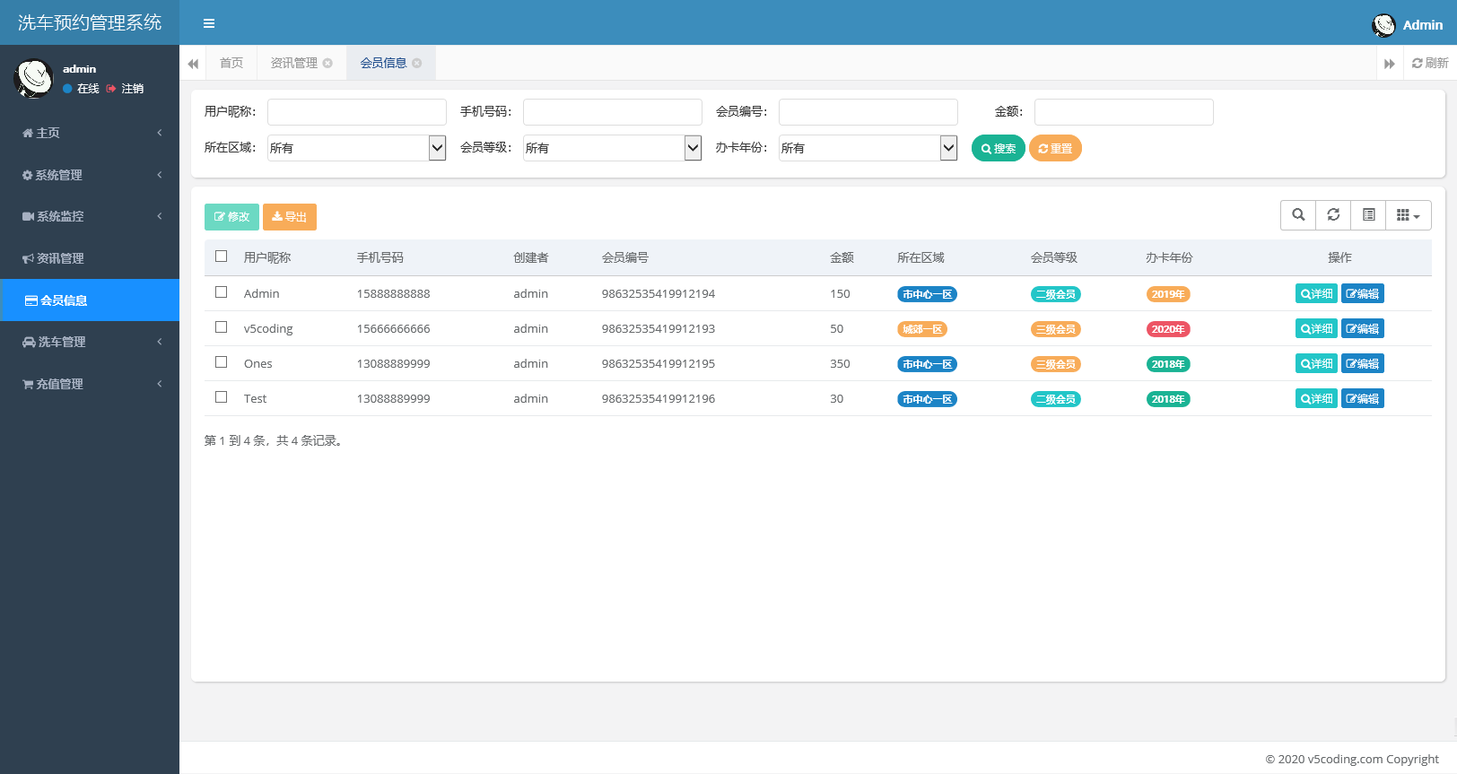Close the 会员信息 tab
Screen dimensions: 1457x774
pyautogui.click(x=417, y=63)
